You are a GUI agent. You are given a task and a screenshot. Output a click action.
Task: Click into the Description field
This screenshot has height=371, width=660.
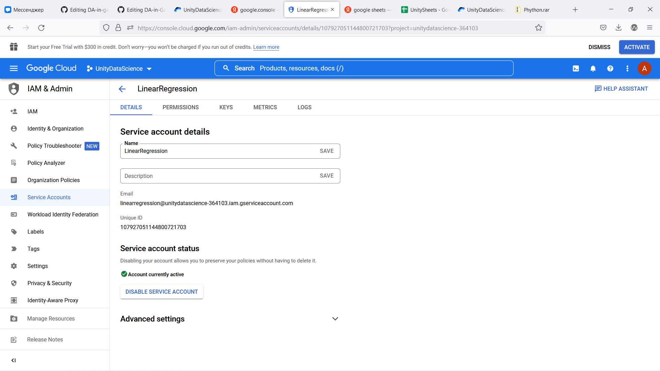click(217, 176)
